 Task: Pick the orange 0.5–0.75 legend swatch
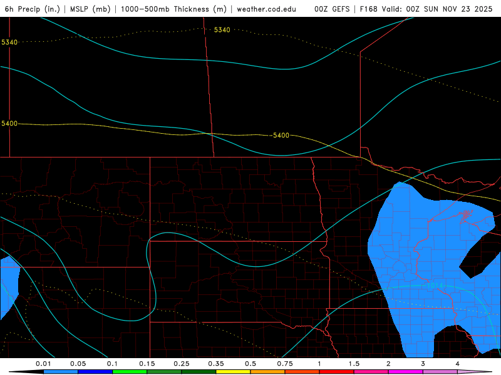[x=268, y=372]
